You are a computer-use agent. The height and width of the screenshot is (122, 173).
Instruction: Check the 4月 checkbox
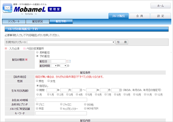[77, 94]
